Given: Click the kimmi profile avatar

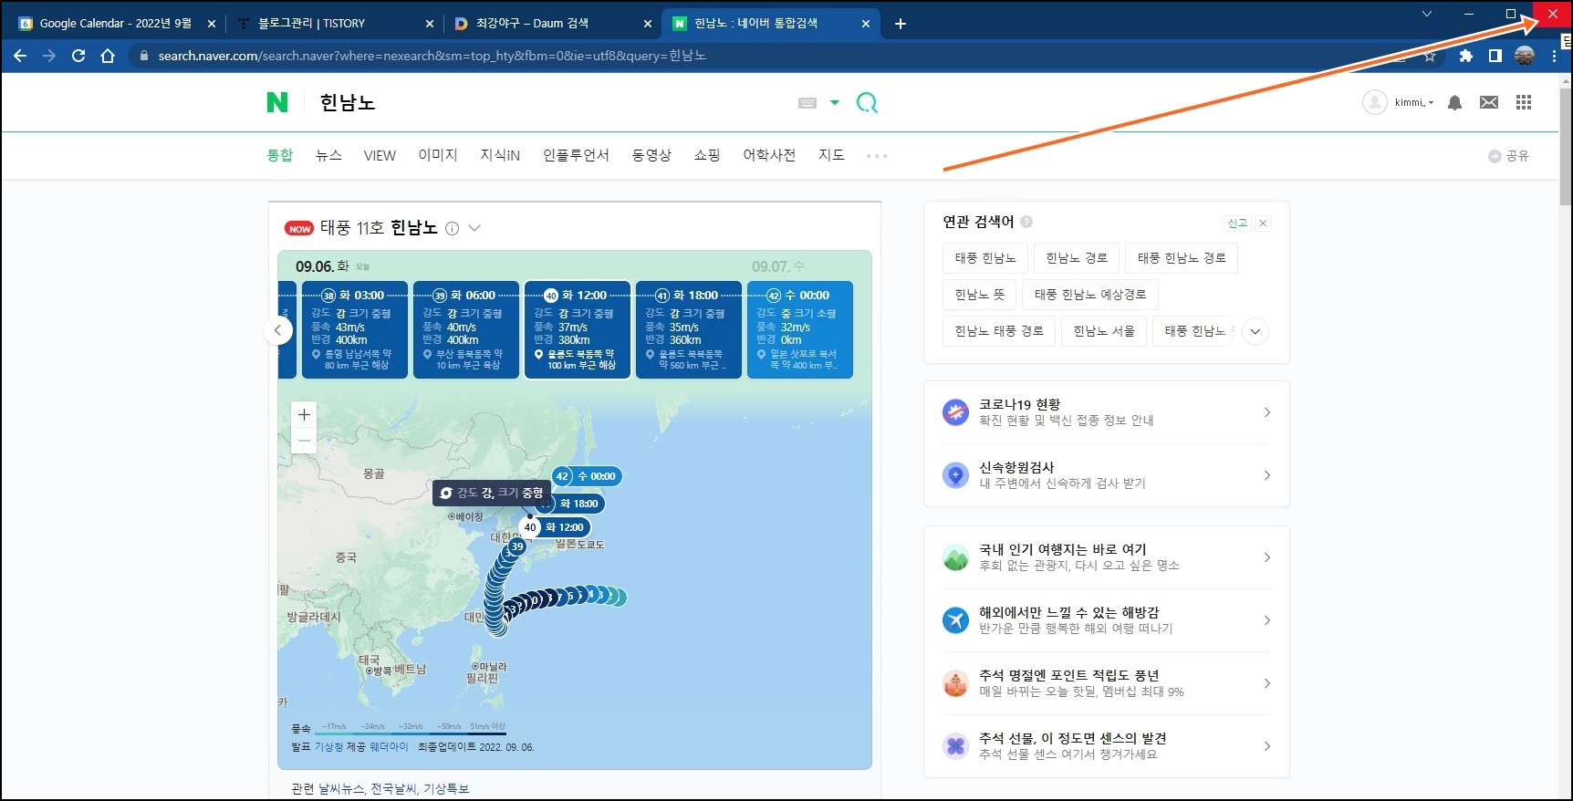Looking at the screenshot, I should [x=1375, y=102].
